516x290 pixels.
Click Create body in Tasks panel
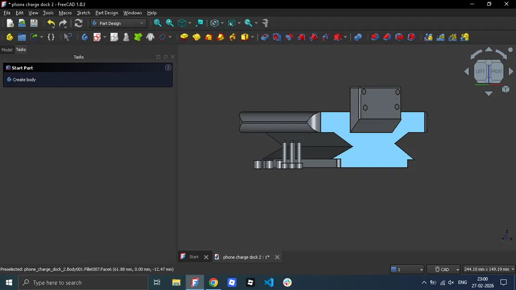click(x=24, y=80)
